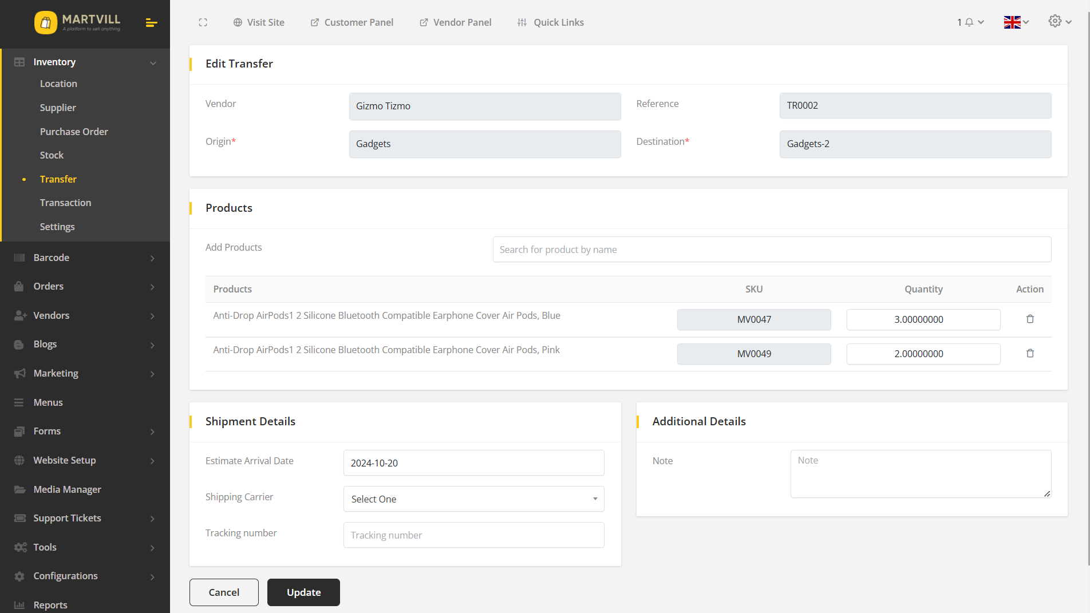The image size is (1090, 613).
Task: Delete the Blue AirPods cover product row
Action: tap(1030, 319)
